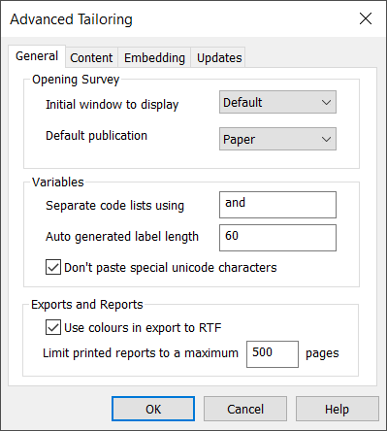
Task: Switch to the General tab
Action: pyautogui.click(x=37, y=56)
